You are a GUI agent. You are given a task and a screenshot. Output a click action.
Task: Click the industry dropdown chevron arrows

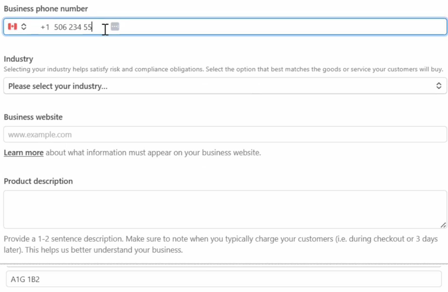click(438, 86)
